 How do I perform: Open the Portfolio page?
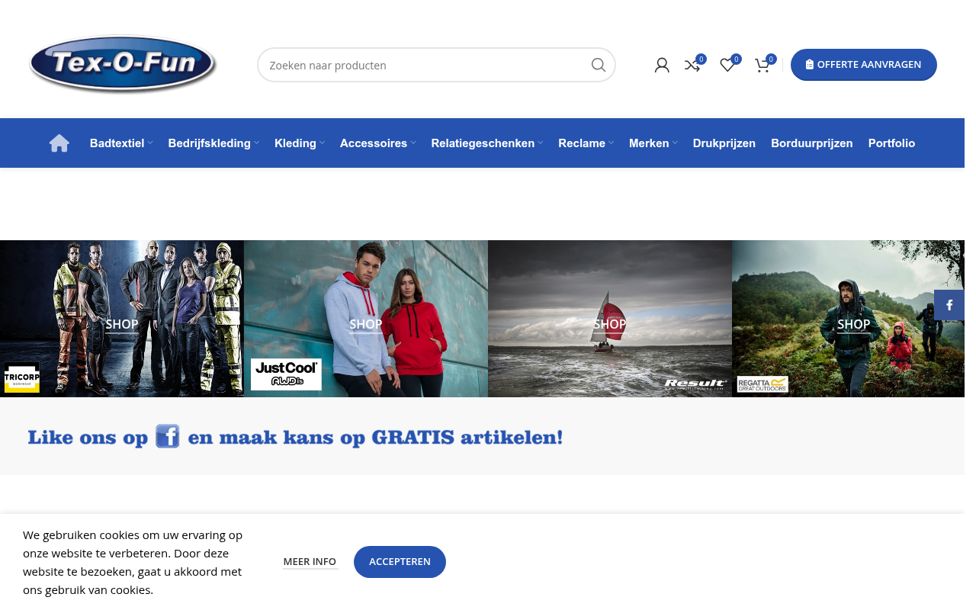tap(891, 143)
